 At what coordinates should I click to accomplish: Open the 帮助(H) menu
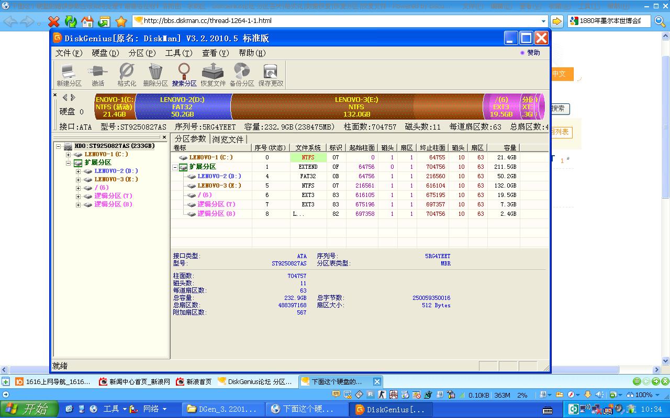tap(252, 53)
